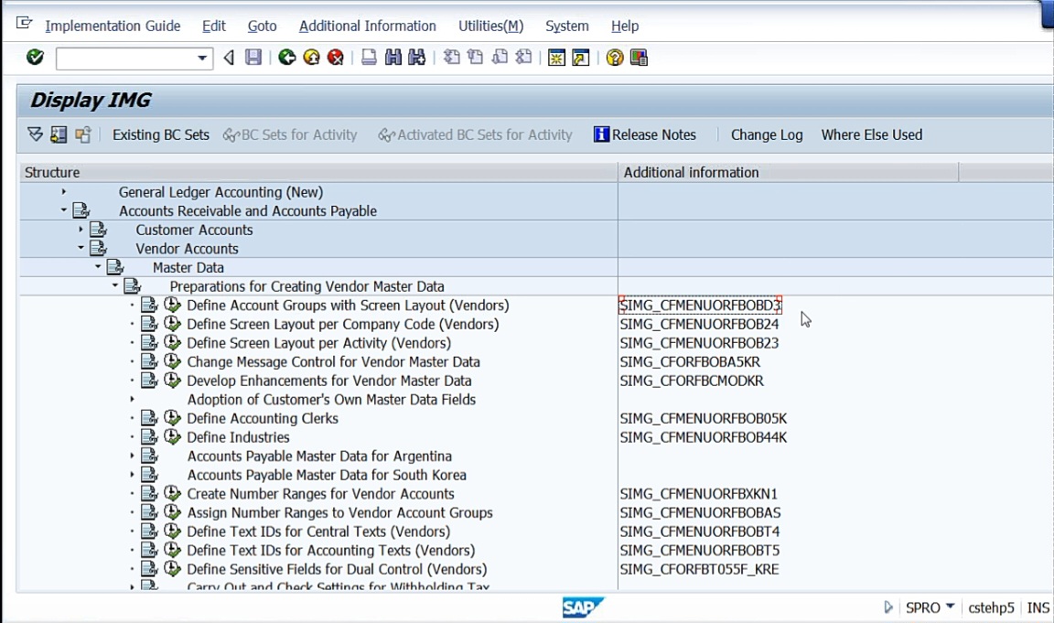
Task: Open documentation icon for Create Number Ranges
Action: click(149, 493)
